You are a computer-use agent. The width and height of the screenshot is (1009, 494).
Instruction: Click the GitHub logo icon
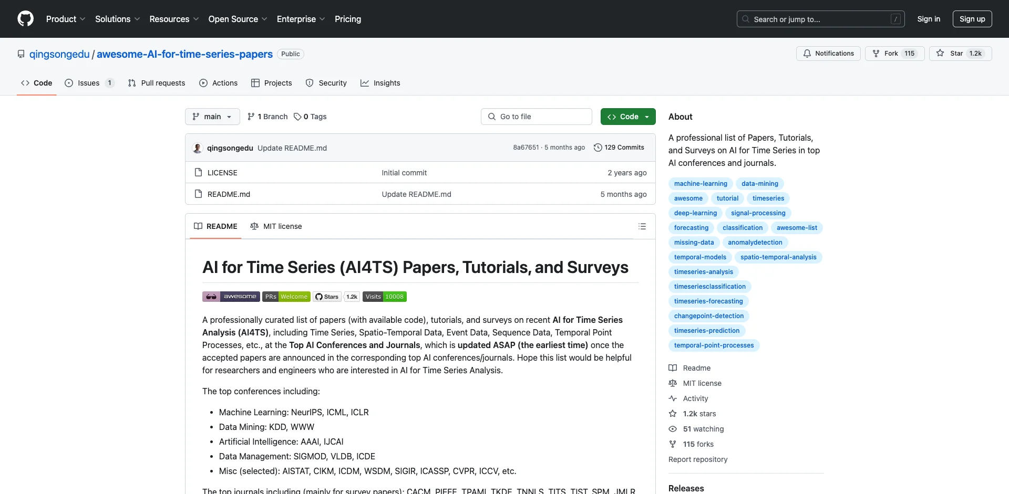pyautogui.click(x=25, y=19)
